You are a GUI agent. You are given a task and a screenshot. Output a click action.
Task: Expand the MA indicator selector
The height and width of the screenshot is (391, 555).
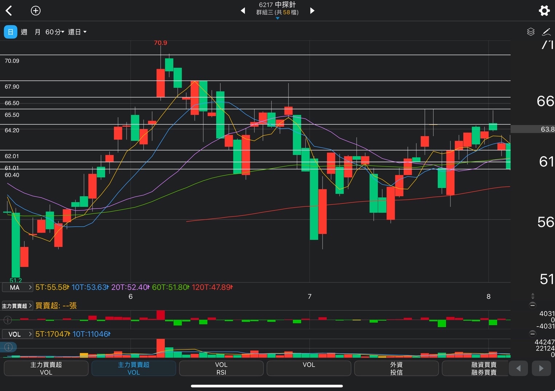17,287
